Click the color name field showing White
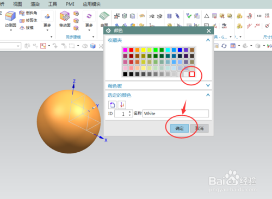 (x=176, y=114)
